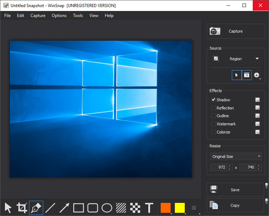This screenshot has width=269, height=216.
Task: Select the Rounded Rectangle tool
Action: click(93, 208)
